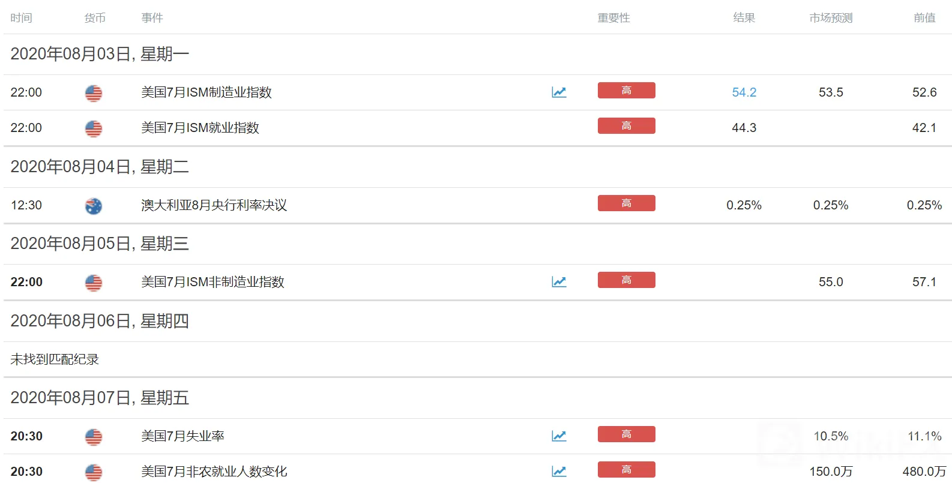Image resolution: width=952 pixels, height=483 pixels.
Task: Click blue result value 54.2
Action: [x=744, y=92]
